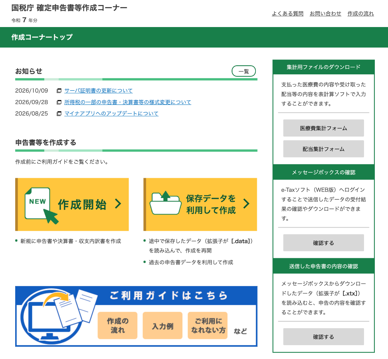Click the date 2026/08/25
This screenshot has width=388, height=359.
pyautogui.click(x=32, y=114)
